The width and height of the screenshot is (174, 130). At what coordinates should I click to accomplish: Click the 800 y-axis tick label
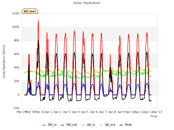17,40
